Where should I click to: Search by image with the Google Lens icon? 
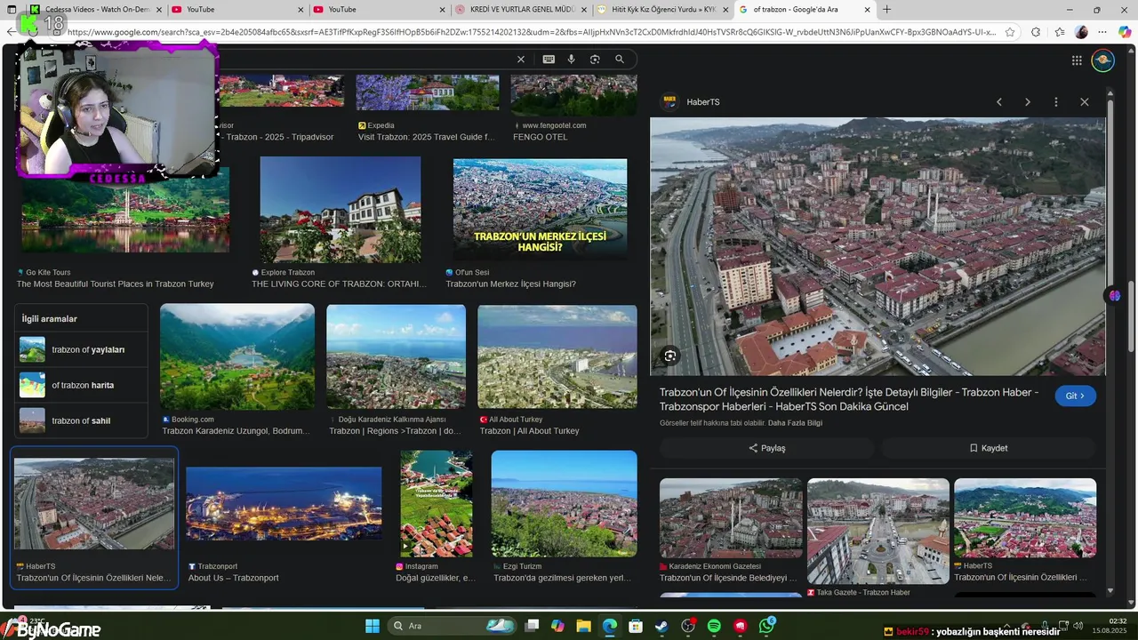point(595,60)
